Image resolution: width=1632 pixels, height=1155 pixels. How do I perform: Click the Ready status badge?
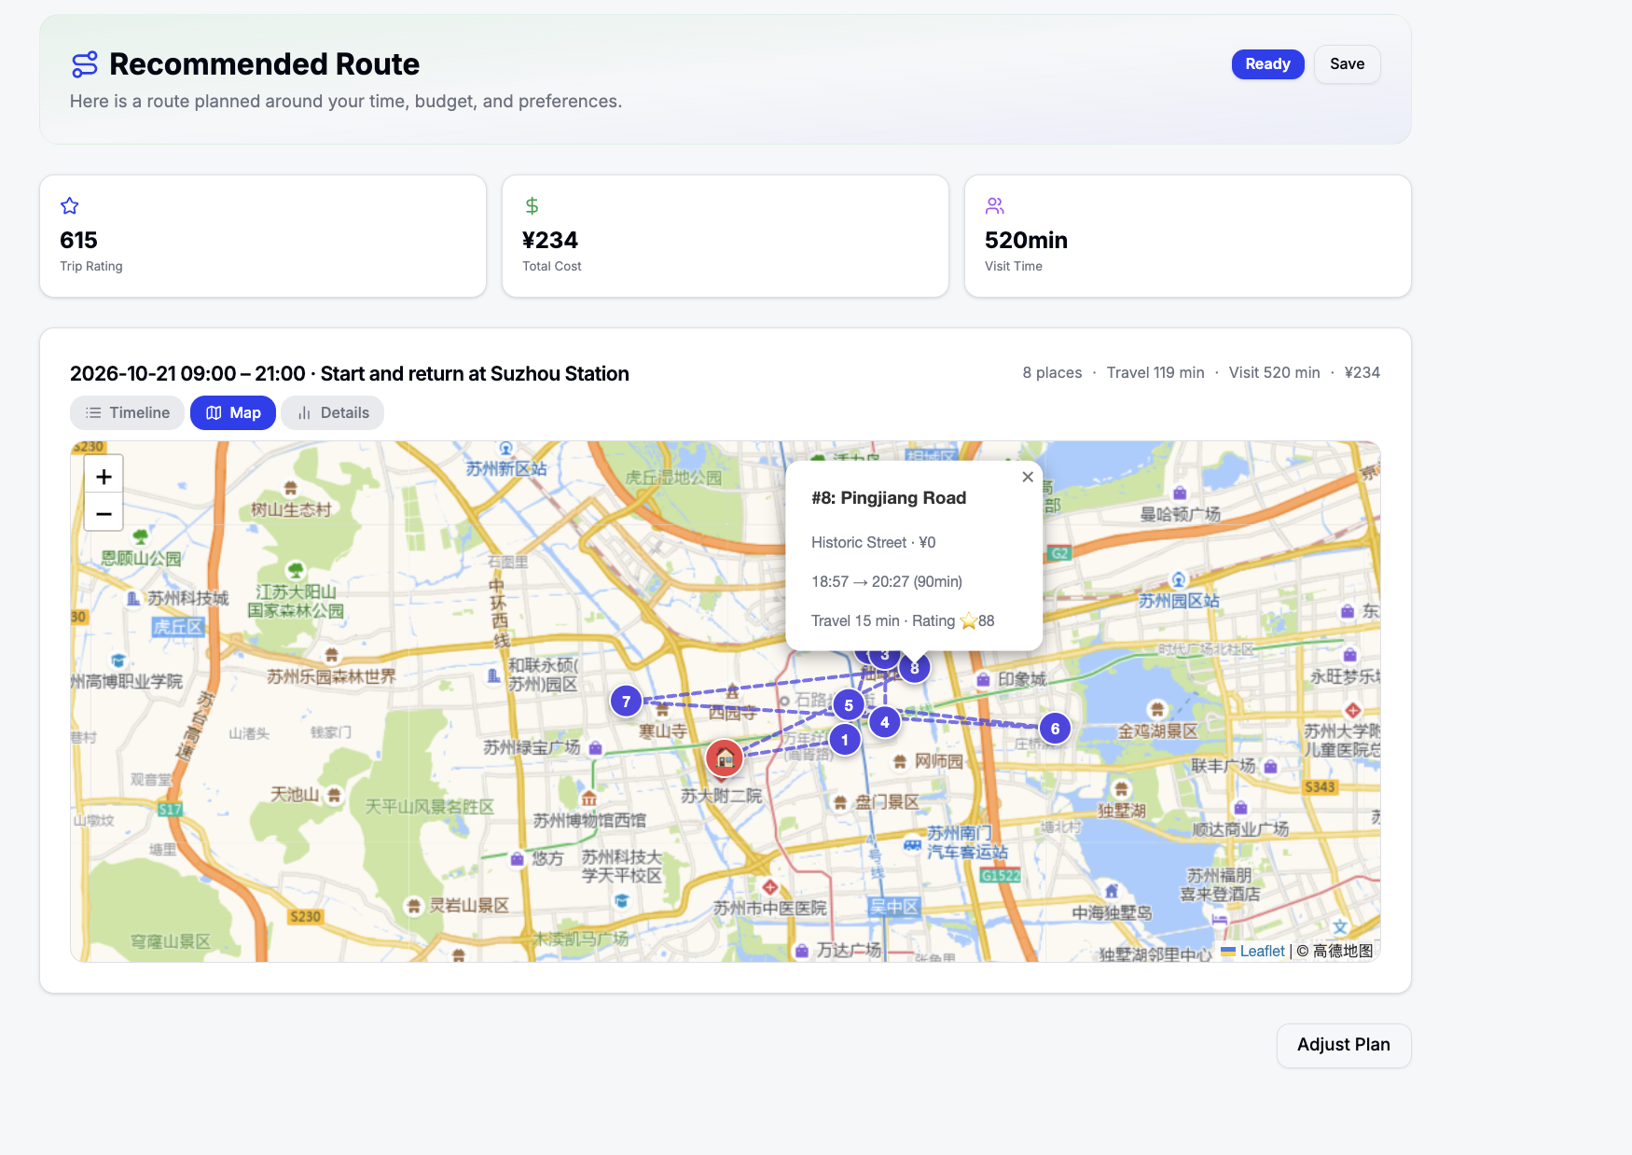(1267, 64)
